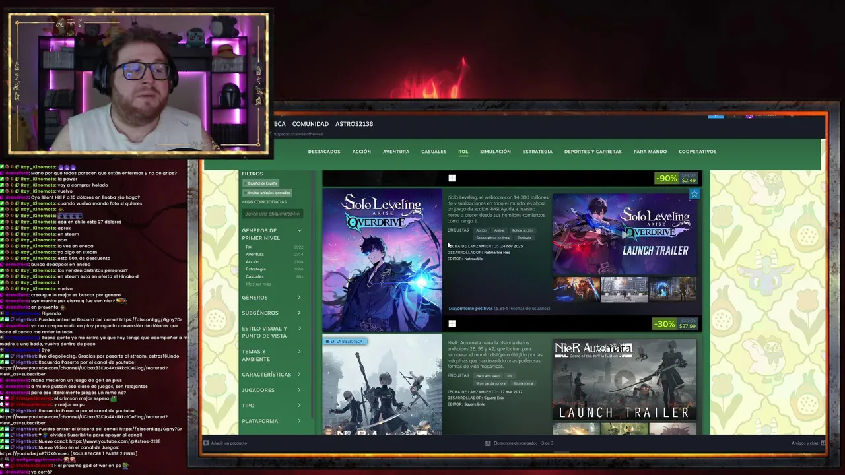The image size is (845, 475).
Task: Click 'Elementos descargados - 3 de 3'
Action: 524,443
